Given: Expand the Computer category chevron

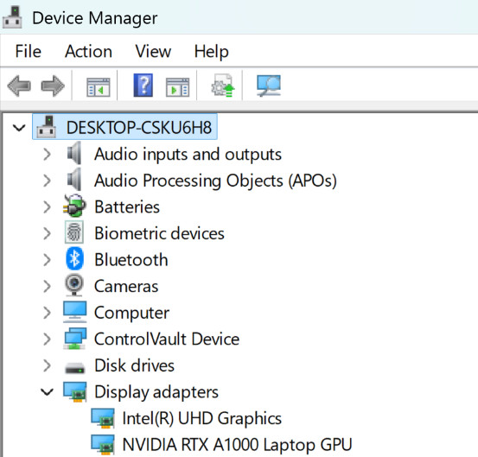Looking at the screenshot, I should (x=47, y=313).
